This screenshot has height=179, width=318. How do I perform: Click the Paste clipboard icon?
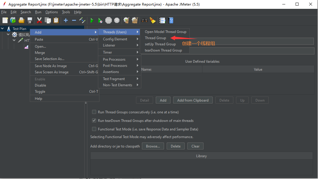56,20
